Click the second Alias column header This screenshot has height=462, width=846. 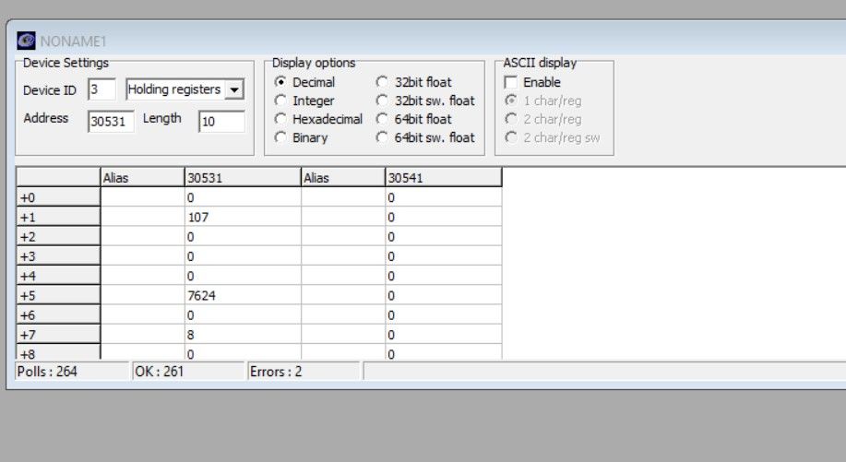pos(343,177)
